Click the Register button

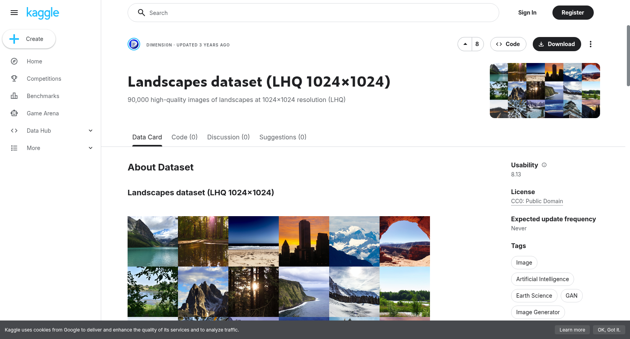573,13
